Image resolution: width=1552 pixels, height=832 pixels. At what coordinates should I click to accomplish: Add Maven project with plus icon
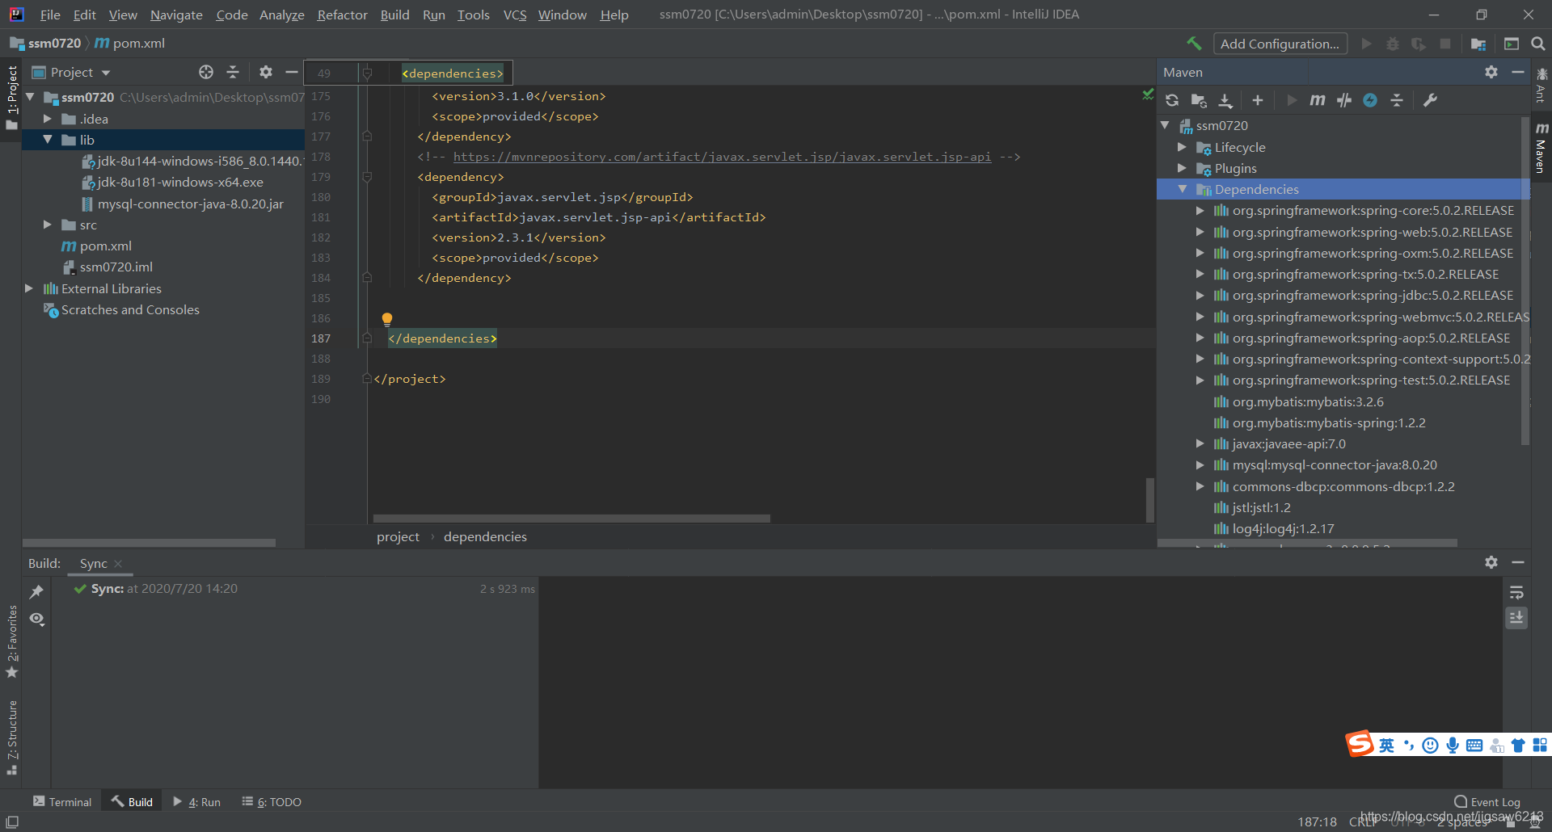[1258, 100]
